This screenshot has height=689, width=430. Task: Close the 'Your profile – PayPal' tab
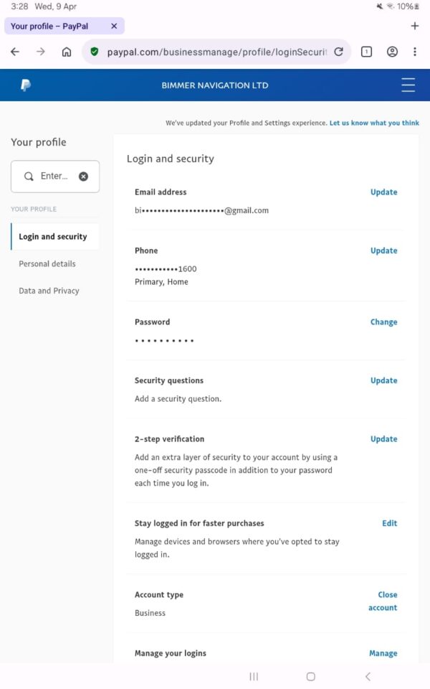point(114,26)
